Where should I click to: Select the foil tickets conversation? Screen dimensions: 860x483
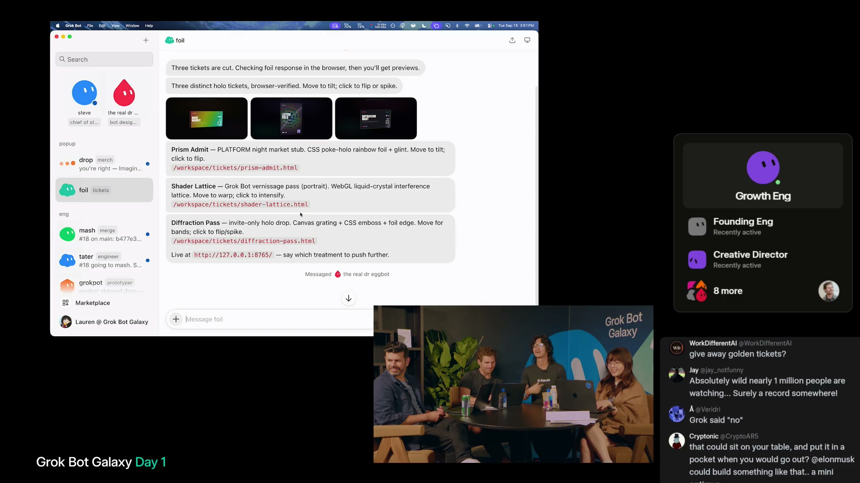(104, 190)
